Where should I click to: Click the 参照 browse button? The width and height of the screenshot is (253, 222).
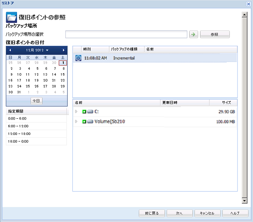(215, 35)
